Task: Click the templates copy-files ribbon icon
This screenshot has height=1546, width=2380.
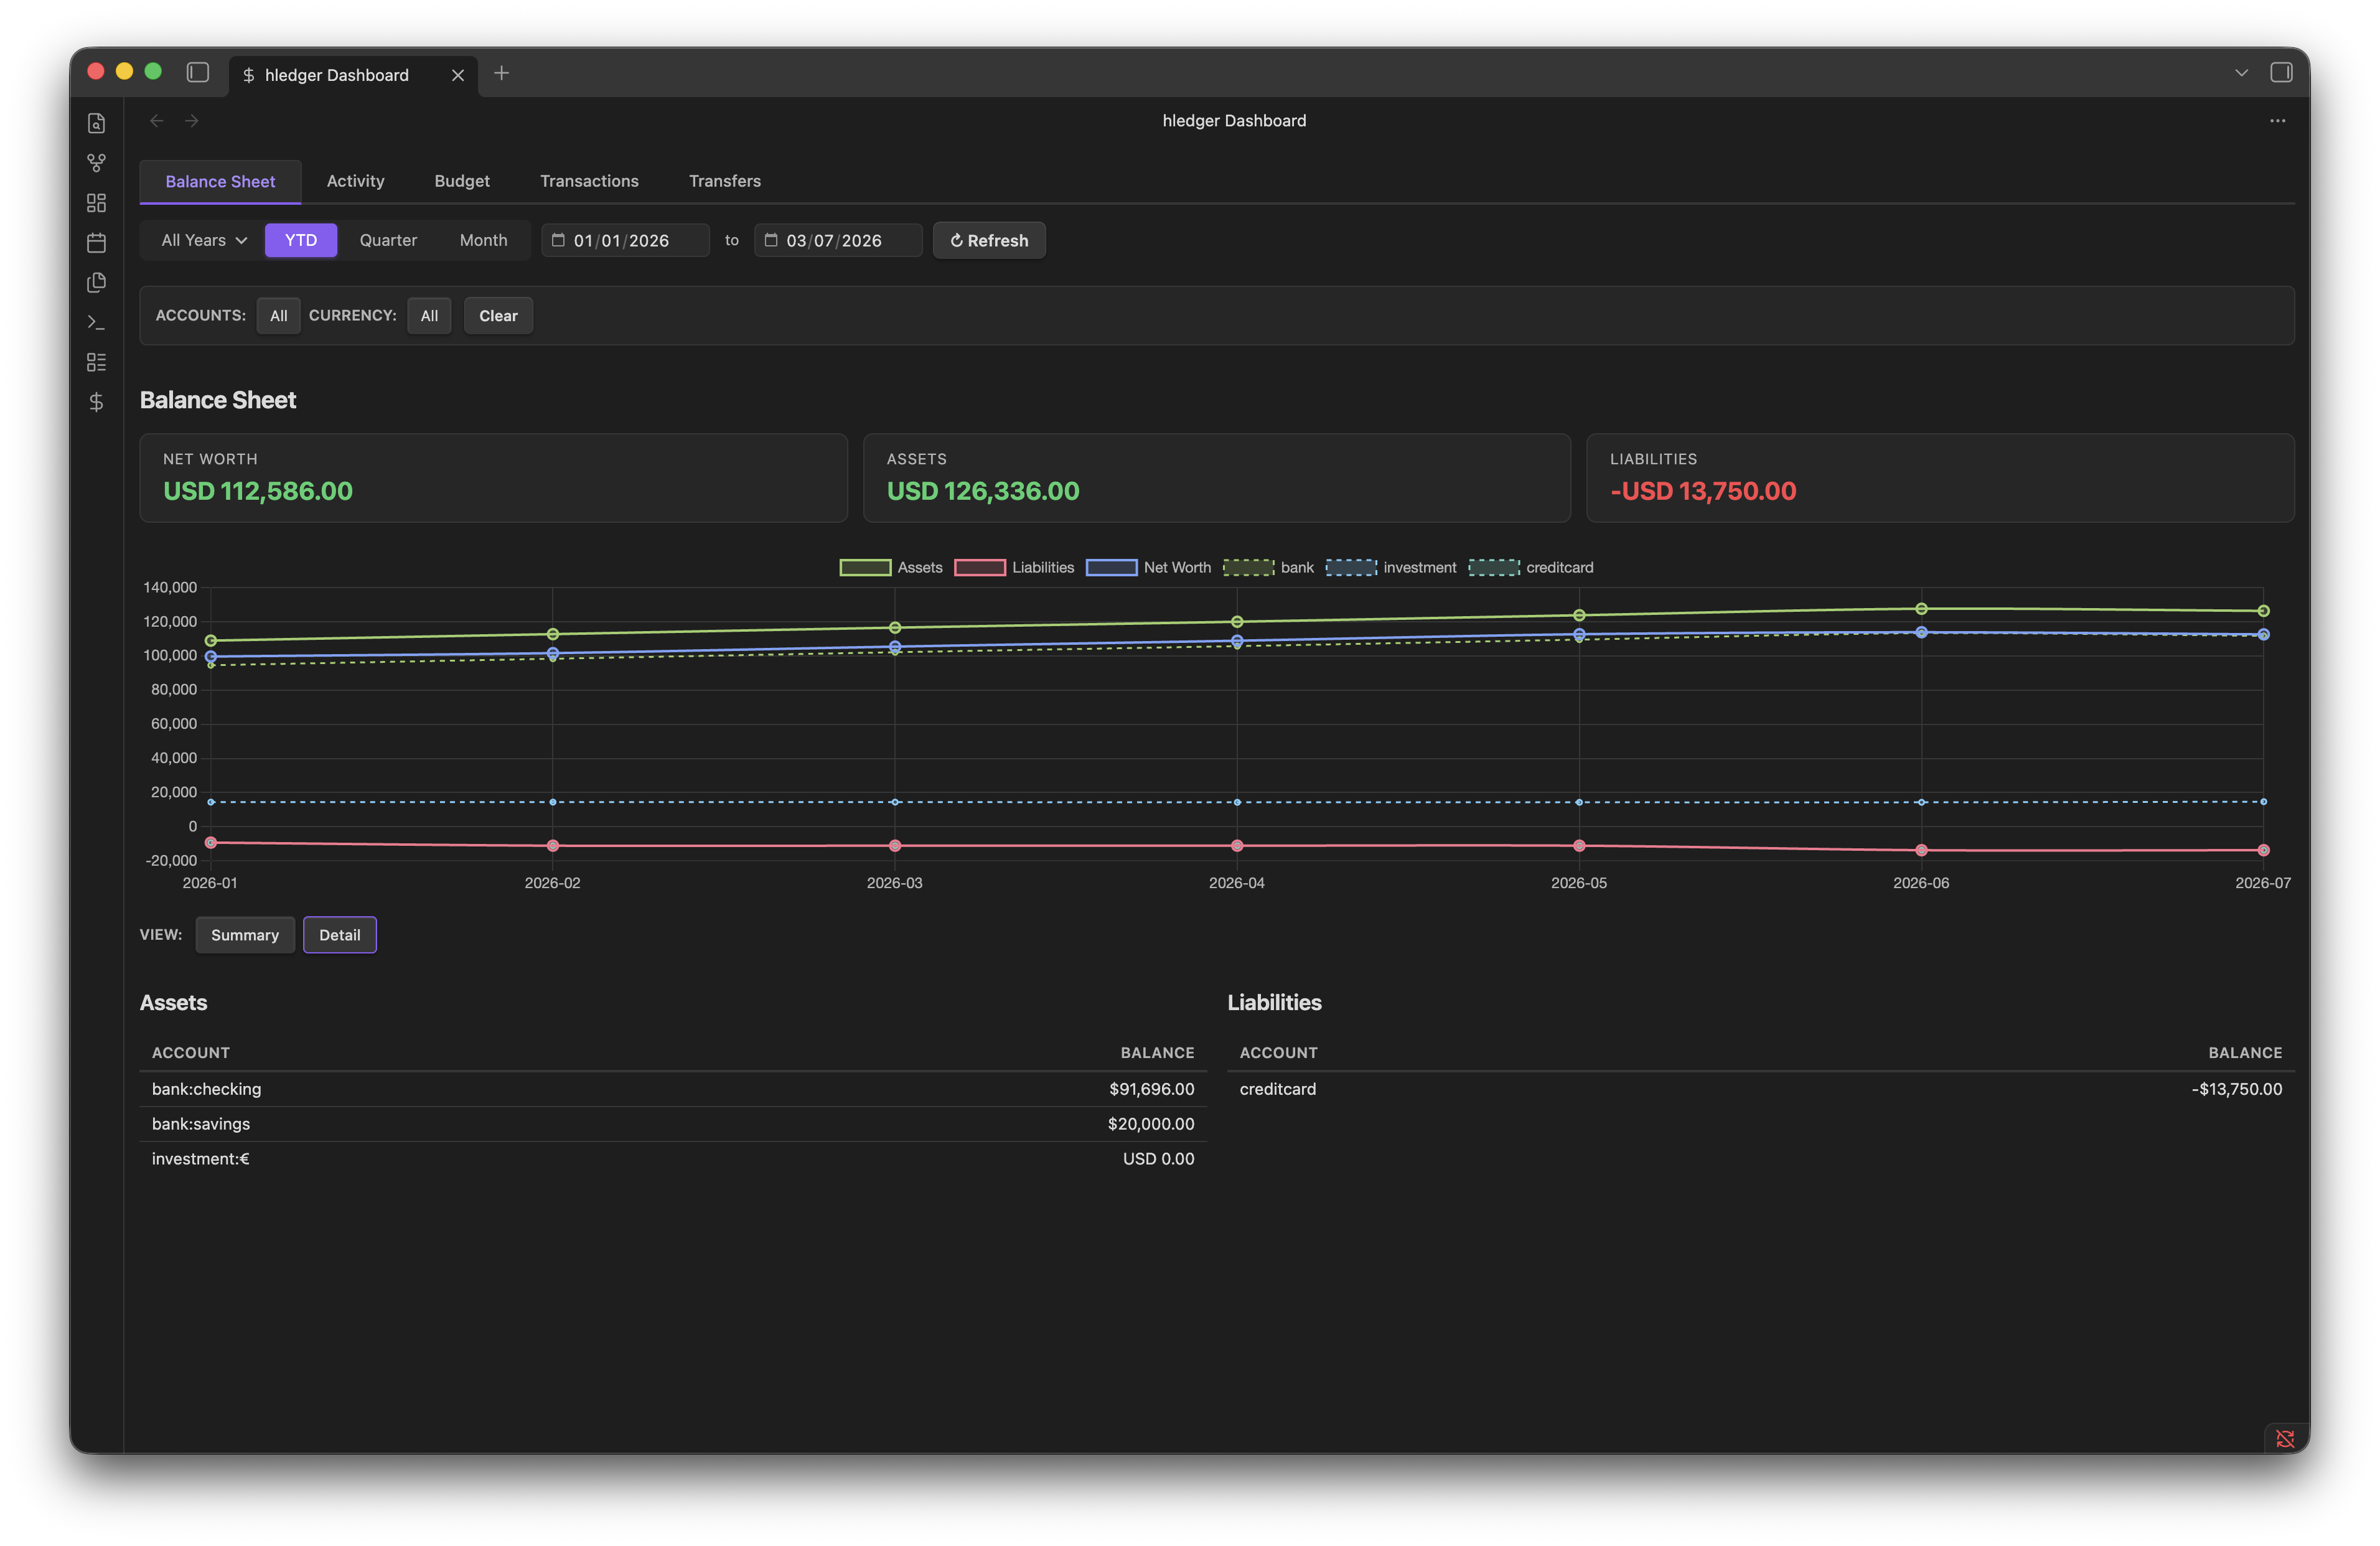Action: 96,283
